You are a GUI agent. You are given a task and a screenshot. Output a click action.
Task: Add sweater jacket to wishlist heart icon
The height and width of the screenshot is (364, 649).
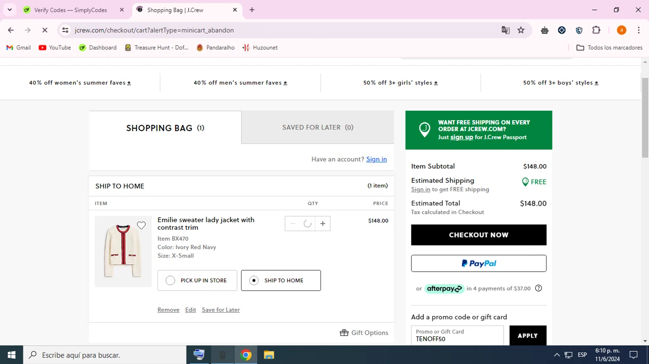141,225
